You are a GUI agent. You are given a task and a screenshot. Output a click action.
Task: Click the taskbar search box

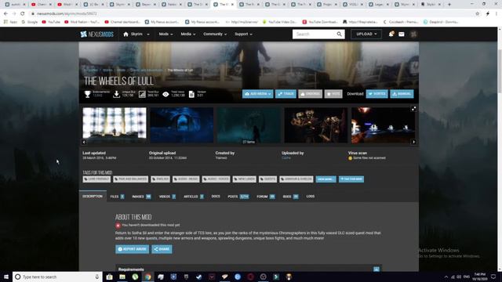pyautogui.click(x=57, y=277)
